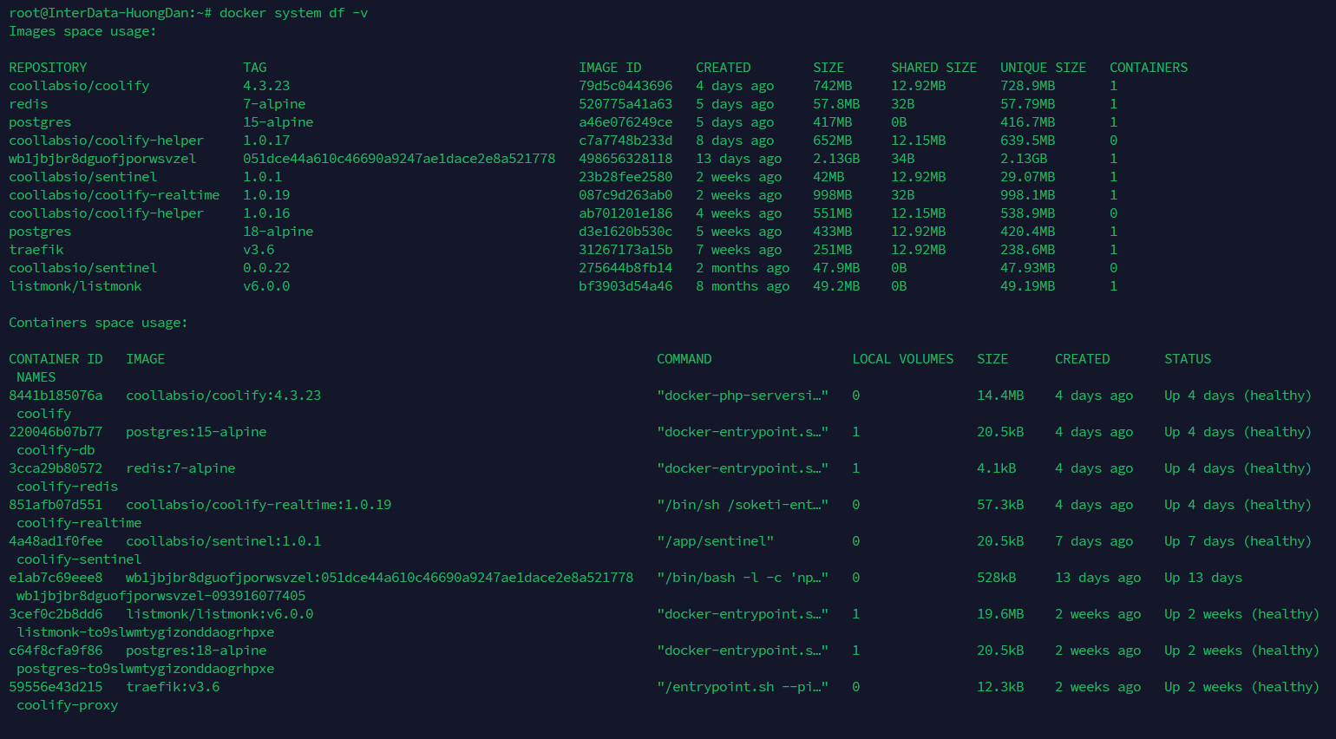Image resolution: width=1336 pixels, height=739 pixels.
Task: Click image ID 23b28fee2580
Action: [625, 177]
